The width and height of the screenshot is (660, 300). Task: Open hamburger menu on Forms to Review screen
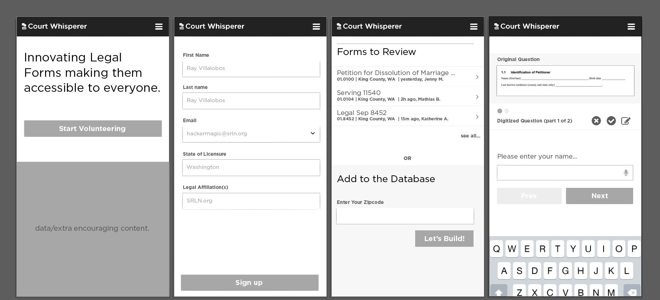[x=474, y=27]
